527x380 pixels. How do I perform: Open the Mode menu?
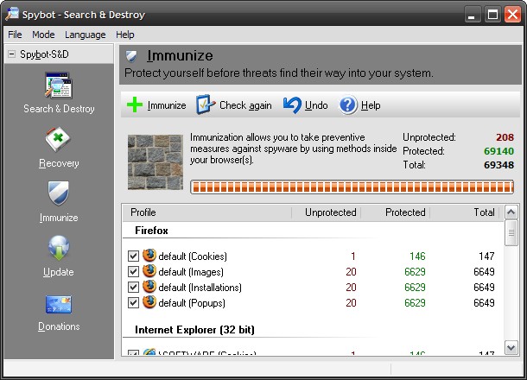pyautogui.click(x=43, y=35)
